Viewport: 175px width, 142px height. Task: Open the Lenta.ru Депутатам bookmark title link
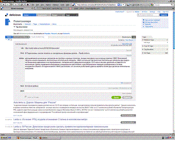[x=61, y=127]
